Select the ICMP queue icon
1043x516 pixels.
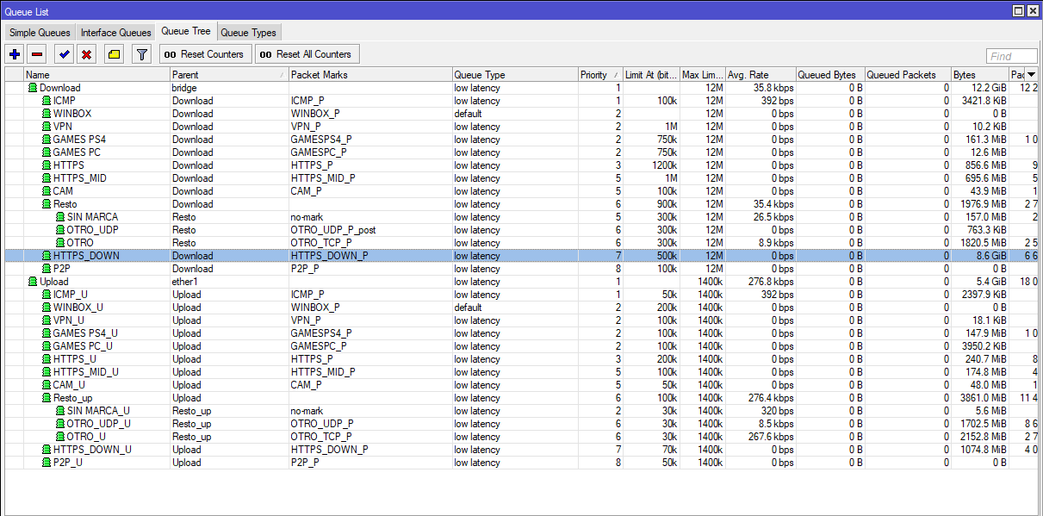47,101
